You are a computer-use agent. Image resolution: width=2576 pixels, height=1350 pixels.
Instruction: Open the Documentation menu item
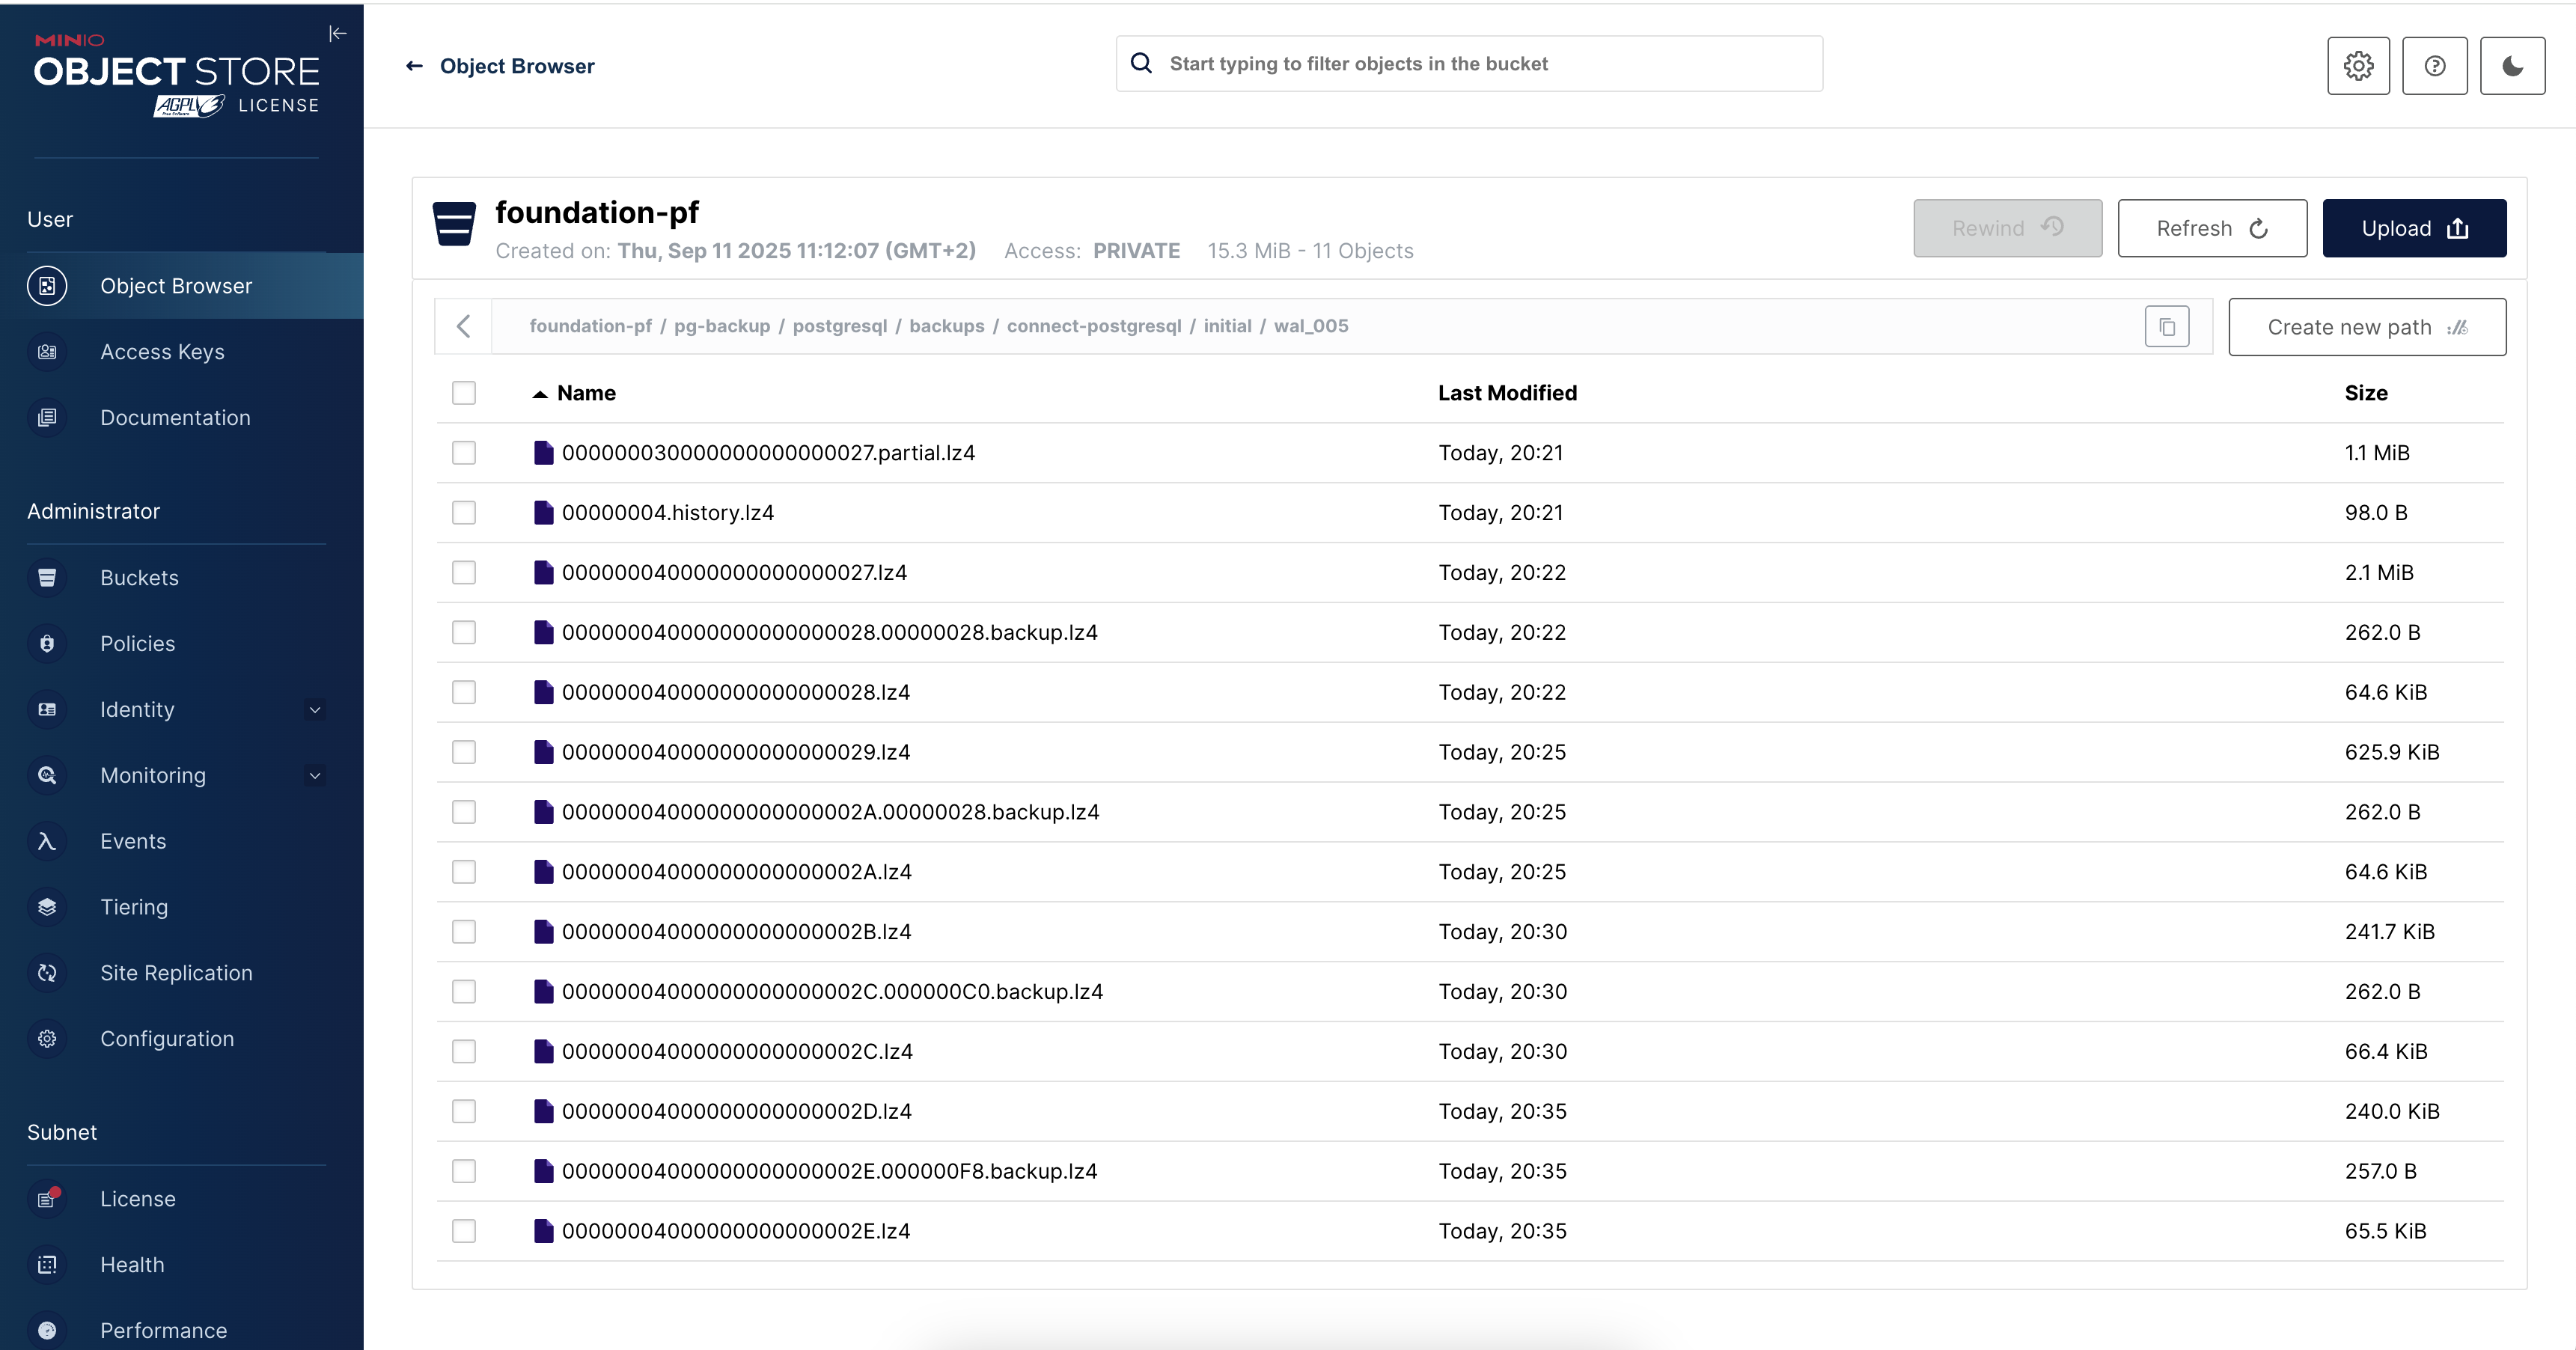click(175, 417)
